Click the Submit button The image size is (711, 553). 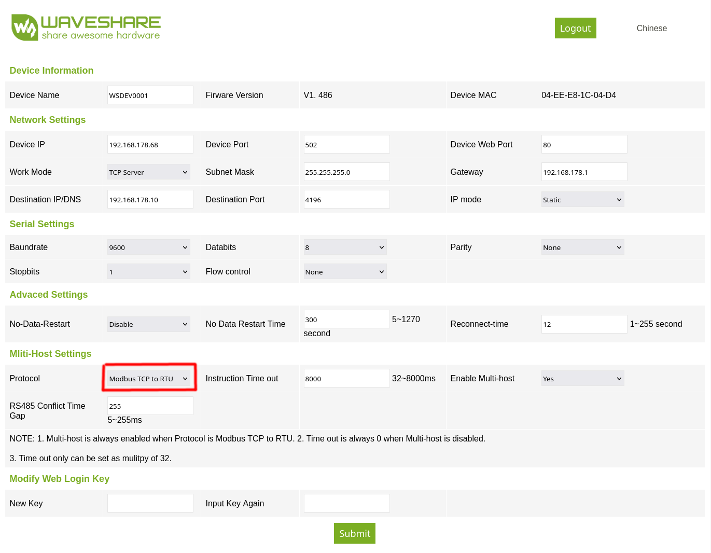click(x=354, y=533)
